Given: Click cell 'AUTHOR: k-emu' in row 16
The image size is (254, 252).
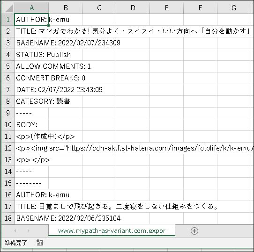Looking at the screenshot, I should (x=31, y=195).
